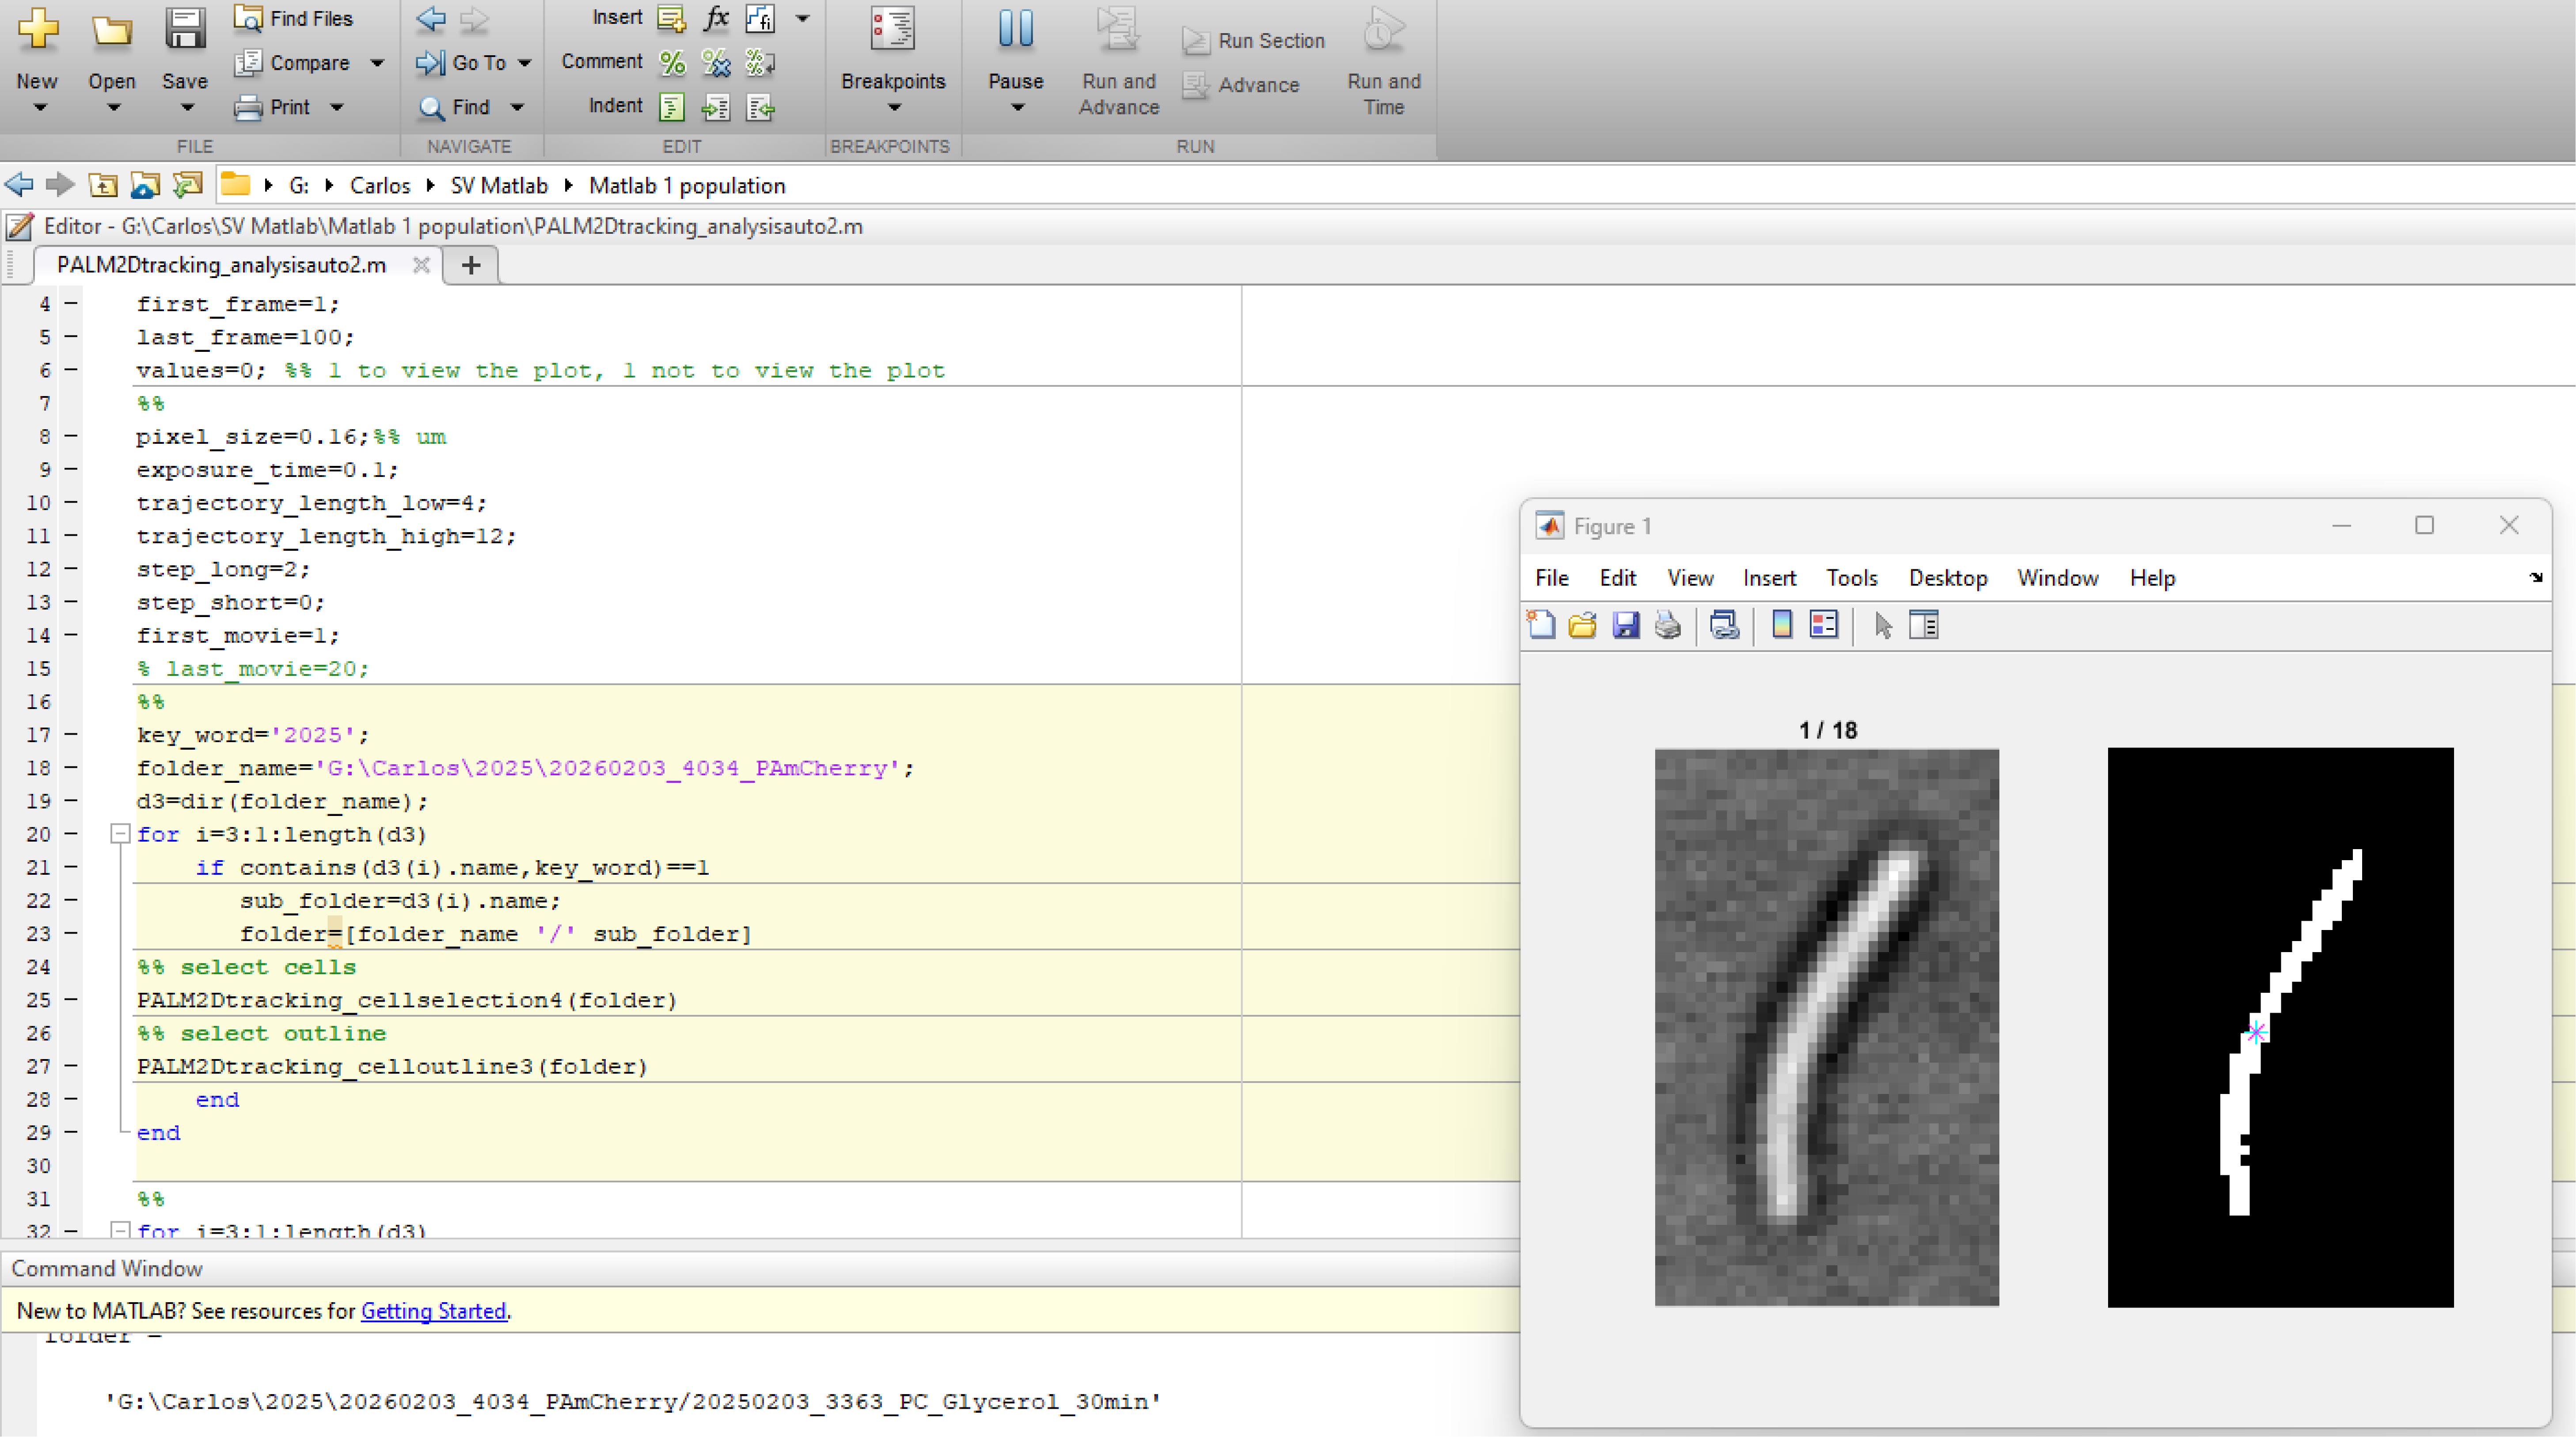Click the Increase Indent icon
The height and width of the screenshot is (1437, 2576).
click(716, 107)
